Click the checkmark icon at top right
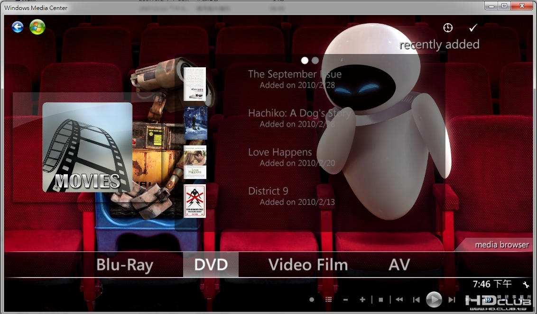The height and width of the screenshot is (314, 537). 473,27
